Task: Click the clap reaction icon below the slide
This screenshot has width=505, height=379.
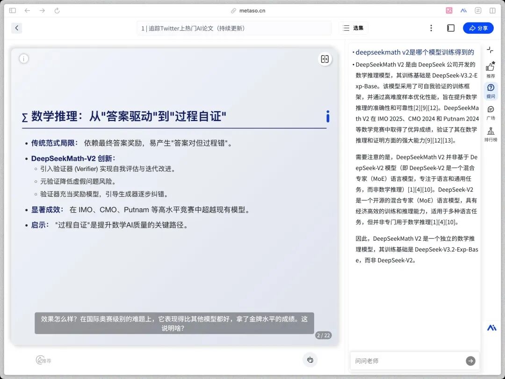Action: (x=310, y=360)
